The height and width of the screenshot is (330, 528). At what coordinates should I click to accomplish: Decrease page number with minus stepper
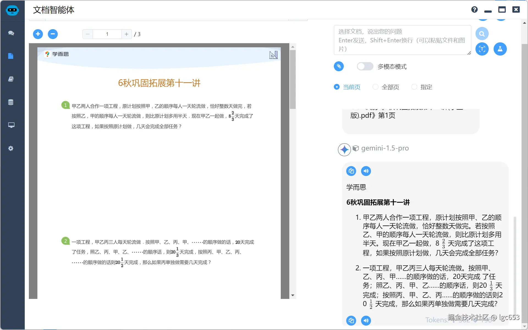pos(88,34)
